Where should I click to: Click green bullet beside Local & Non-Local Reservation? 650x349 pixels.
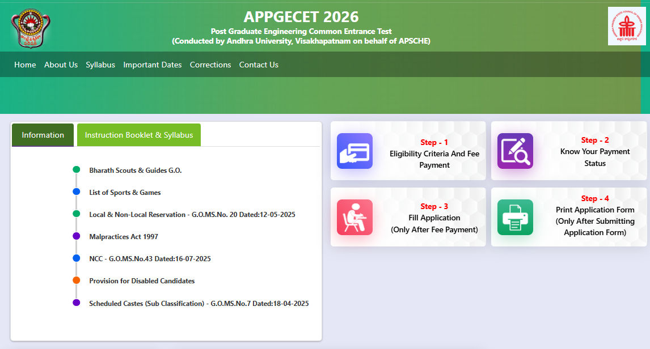(76, 214)
